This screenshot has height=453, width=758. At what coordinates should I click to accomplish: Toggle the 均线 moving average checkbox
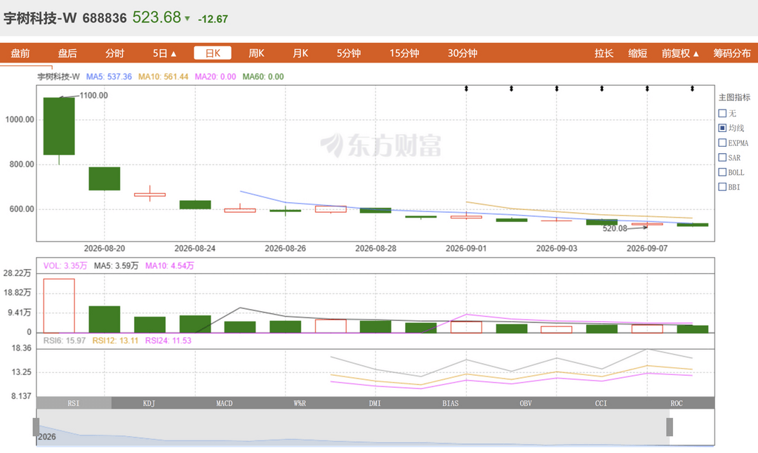click(x=722, y=128)
